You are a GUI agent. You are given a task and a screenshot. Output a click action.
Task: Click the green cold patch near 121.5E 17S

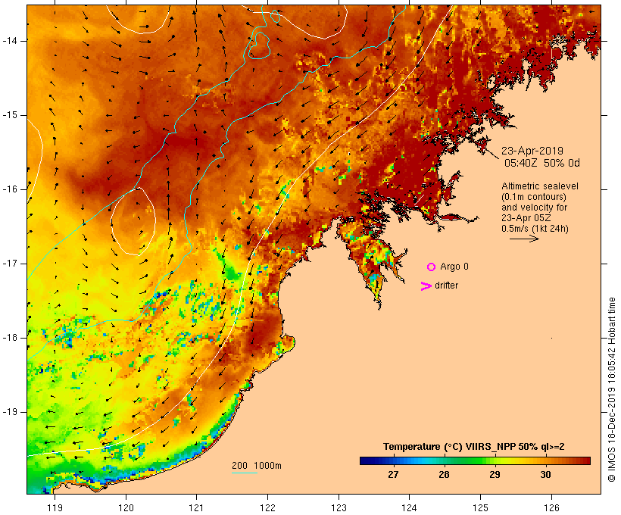(x=229, y=270)
